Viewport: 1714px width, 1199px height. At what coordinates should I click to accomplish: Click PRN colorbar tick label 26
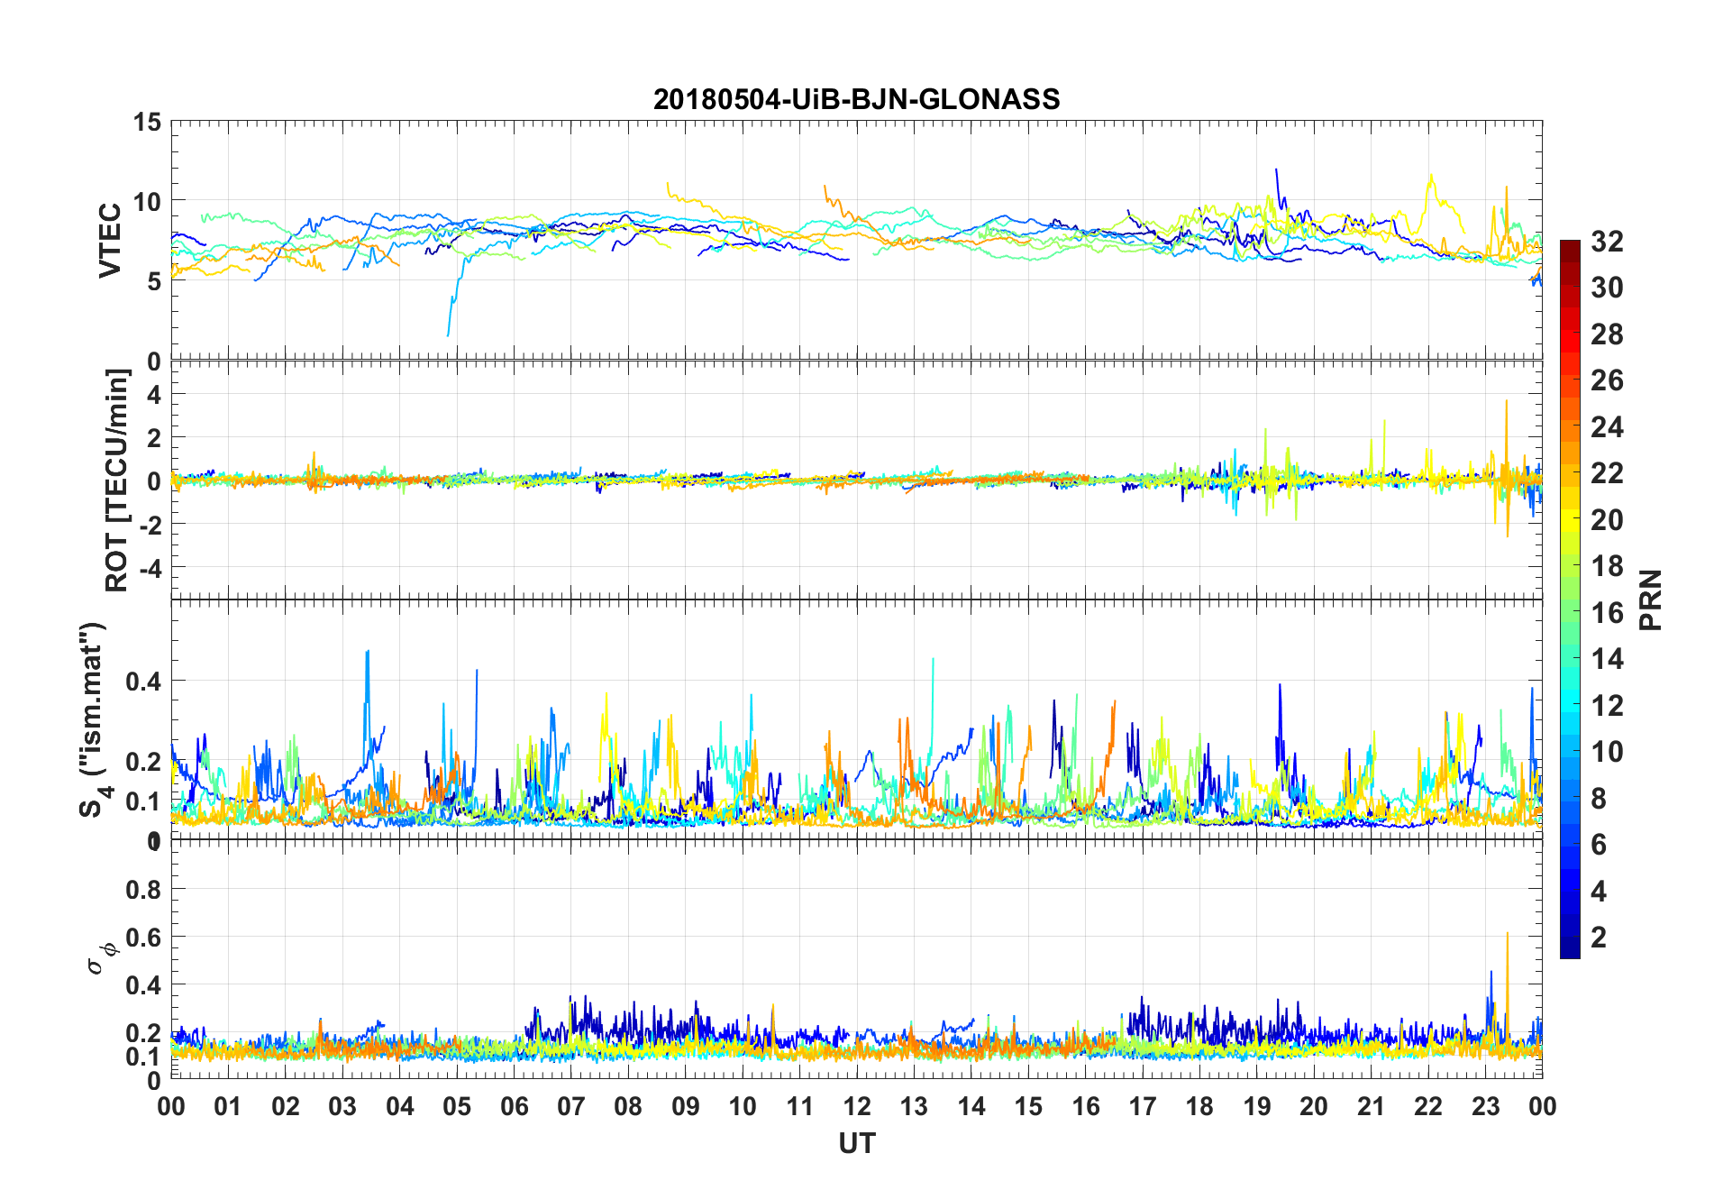(x=1608, y=380)
